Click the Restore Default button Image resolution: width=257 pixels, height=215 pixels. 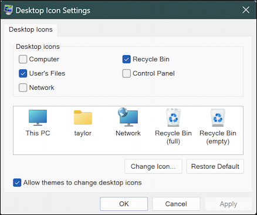coord(215,166)
